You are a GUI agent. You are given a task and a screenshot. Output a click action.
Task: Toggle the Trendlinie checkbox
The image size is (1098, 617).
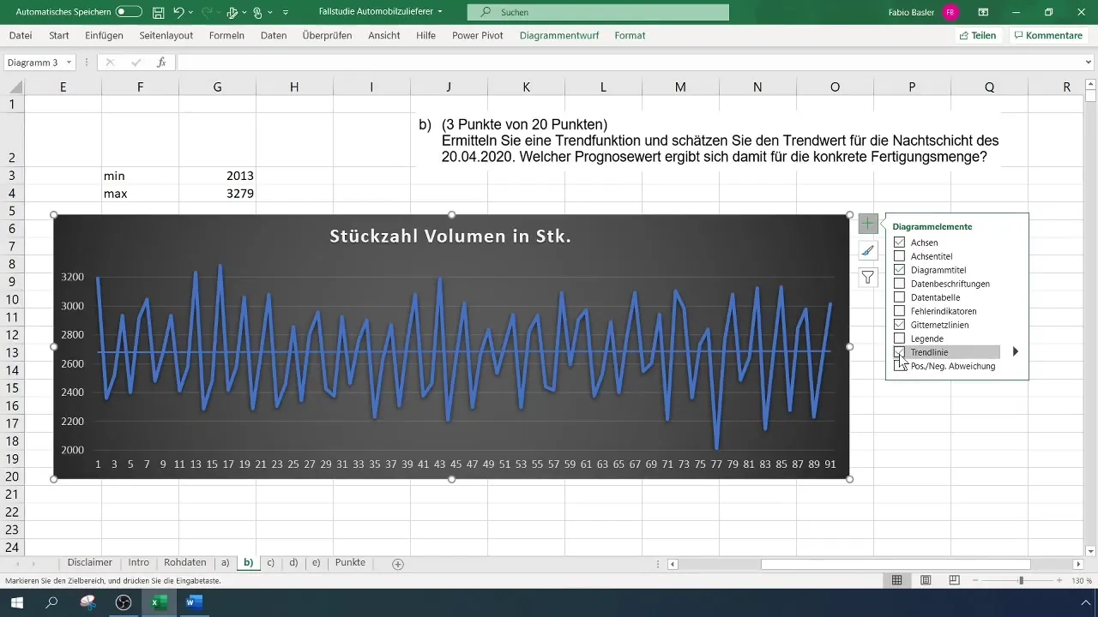click(x=899, y=352)
